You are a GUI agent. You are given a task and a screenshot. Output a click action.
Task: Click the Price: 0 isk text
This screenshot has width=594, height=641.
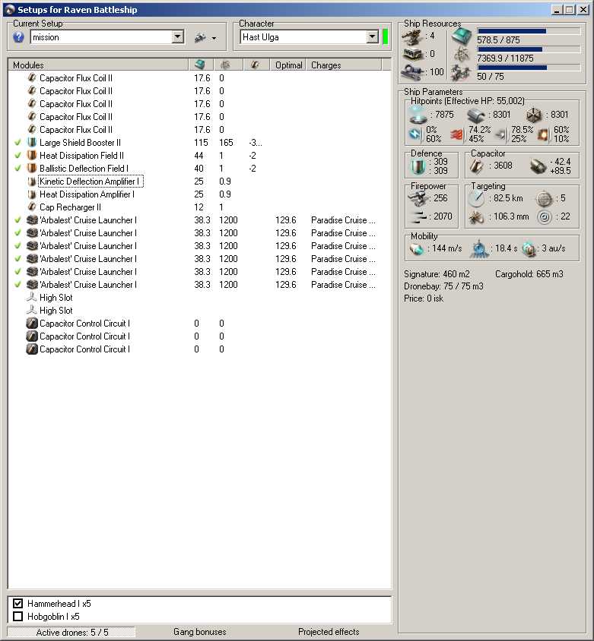click(424, 298)
